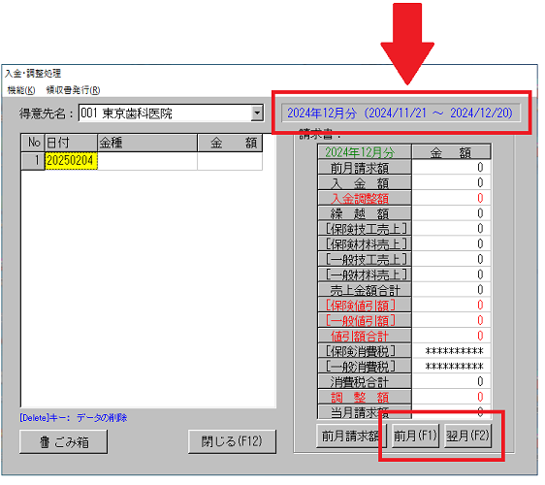Click the 売上金額合計 row label
Screen dimensions: 545x485
[x=365, y=290]
